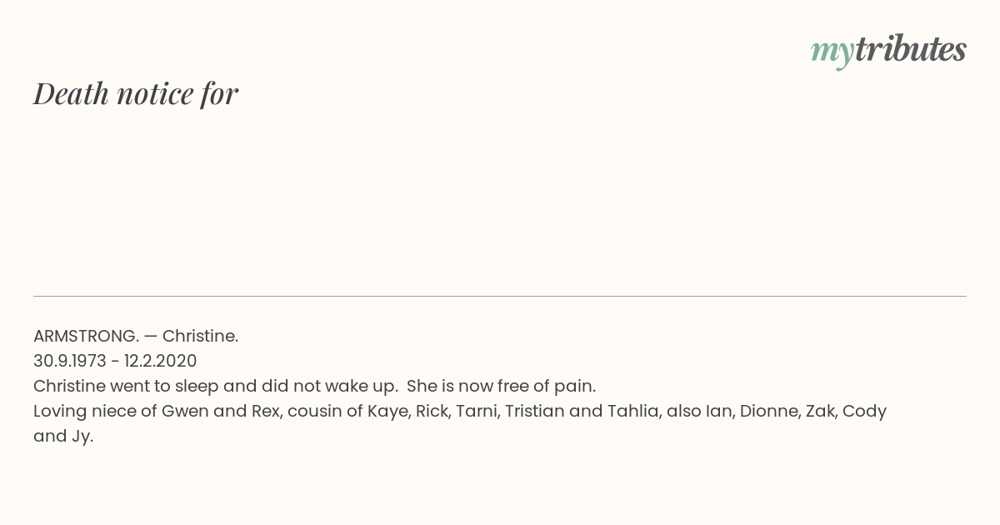Viewport: 1000px width, 525px height.
Task: Click the name 'Tahlia' in the notice
Action: point(634,411)
